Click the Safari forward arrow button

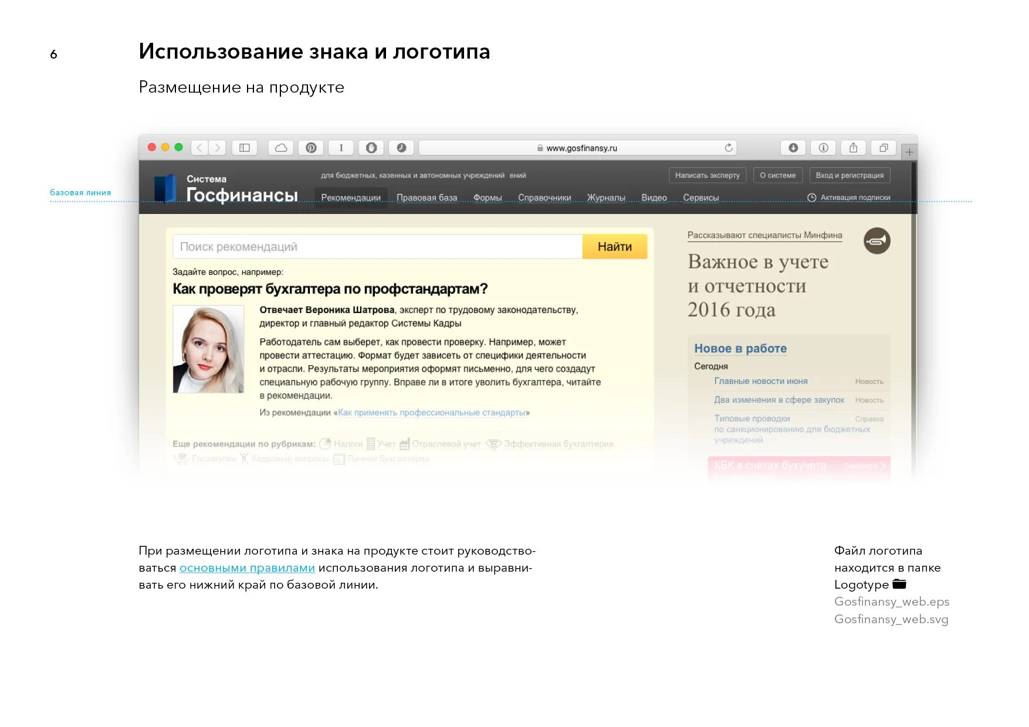217,148
